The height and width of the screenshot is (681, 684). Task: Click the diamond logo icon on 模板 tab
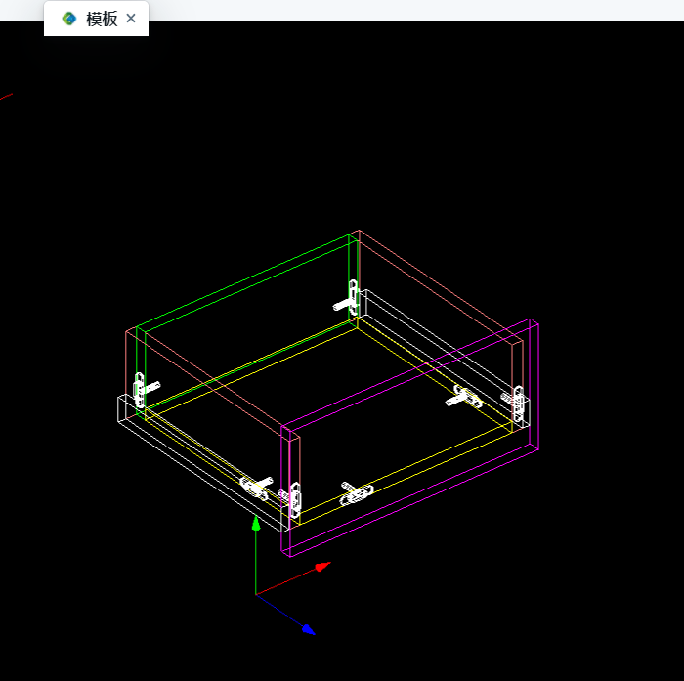coord(68,19)
